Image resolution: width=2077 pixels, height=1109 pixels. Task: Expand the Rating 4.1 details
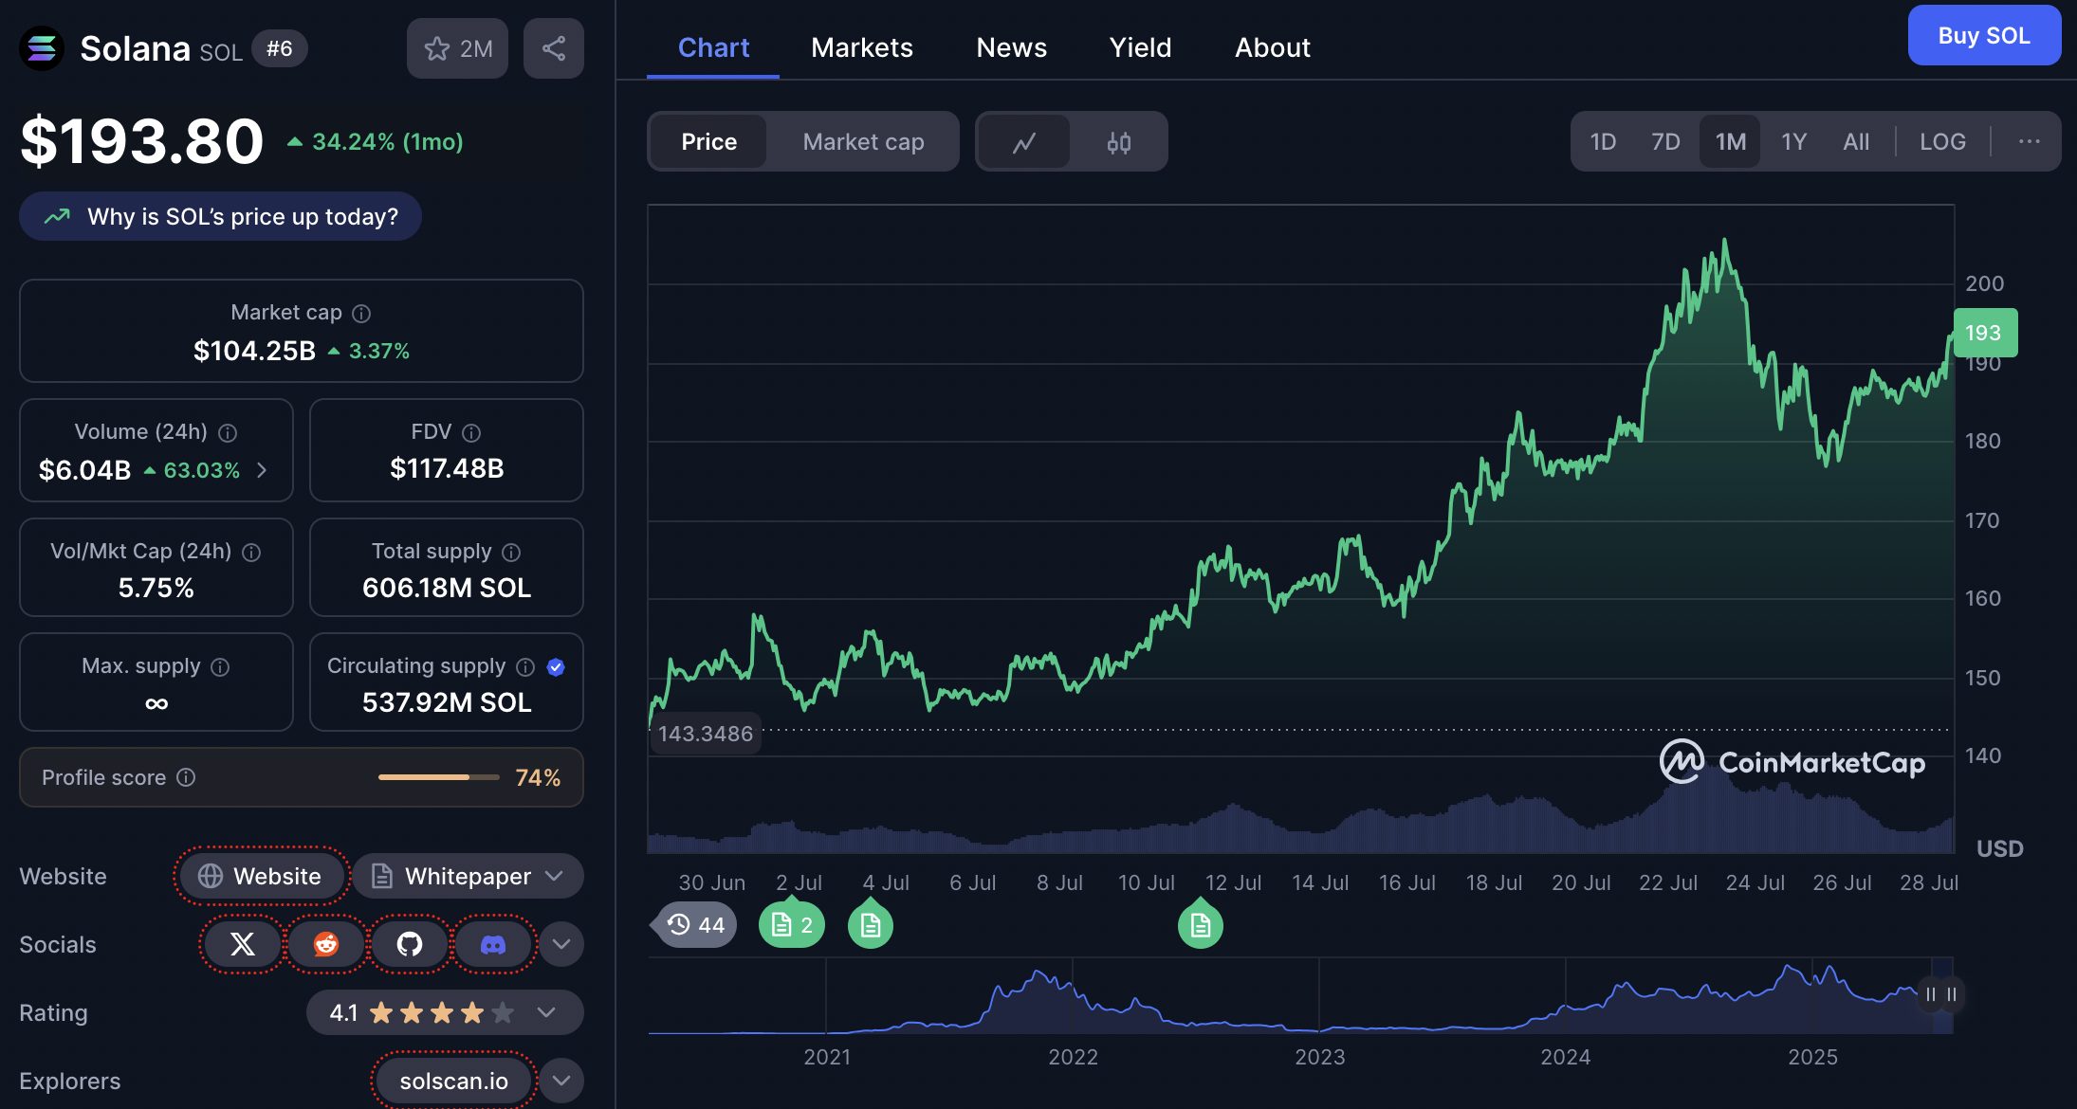pos(445,1012)
